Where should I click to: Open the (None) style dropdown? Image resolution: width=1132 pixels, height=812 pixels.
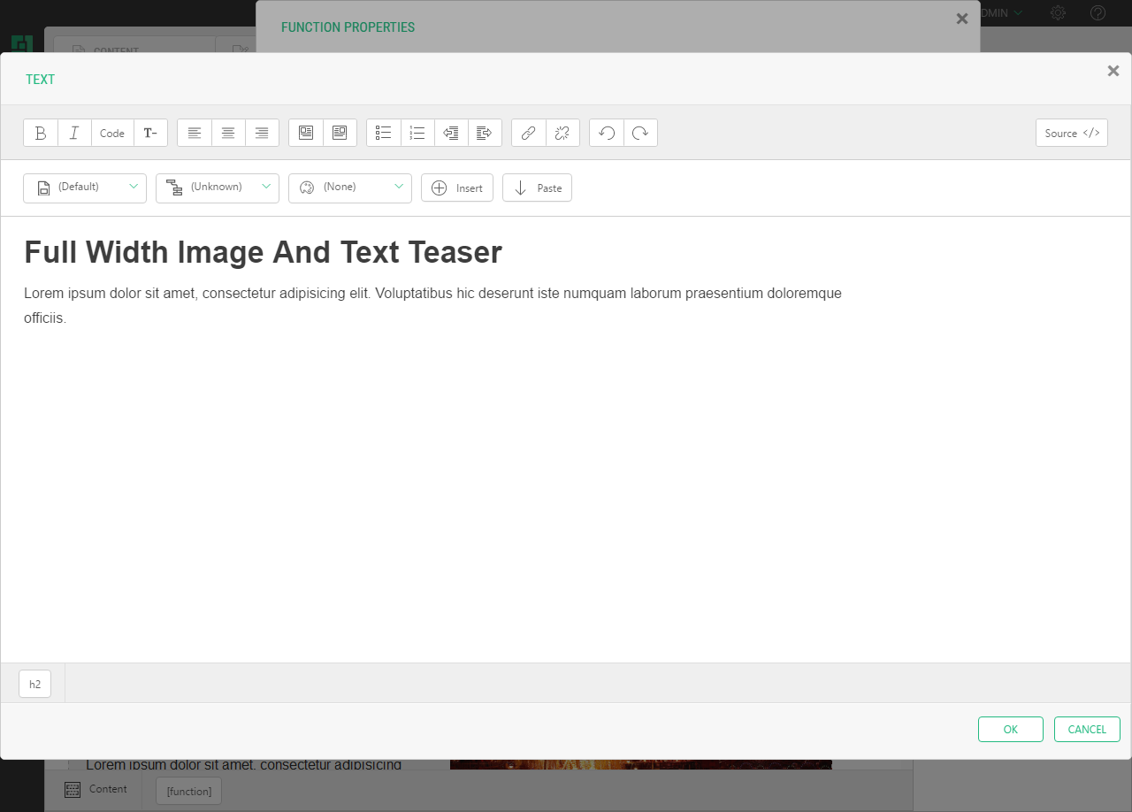[350, 188]
